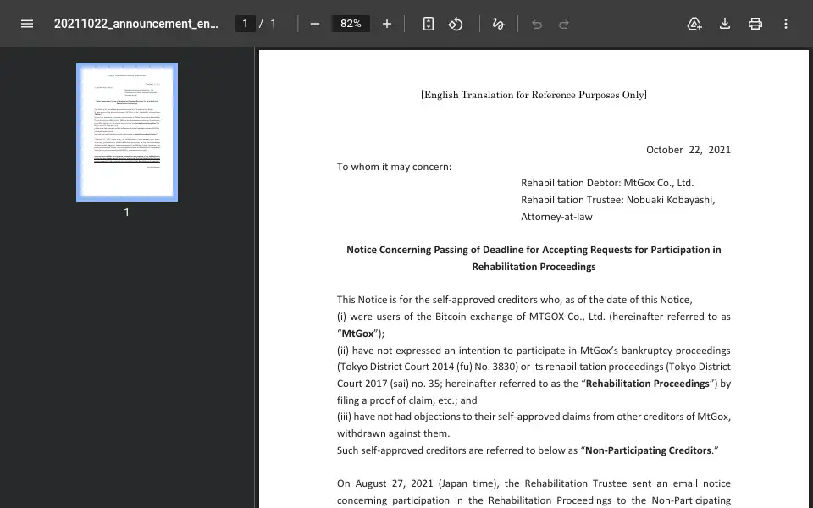Click "Rehabilitation Debtor: MtGox Co., Ltd." line
The height and width of the screenshot is (508, 813).
tap(607, 183)
